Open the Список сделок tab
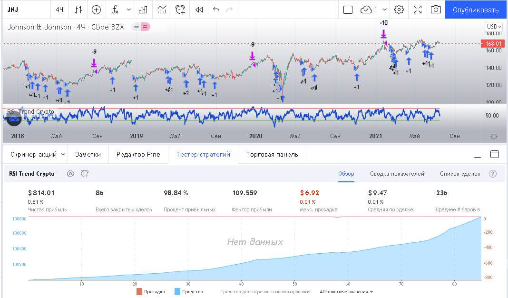 459,174
